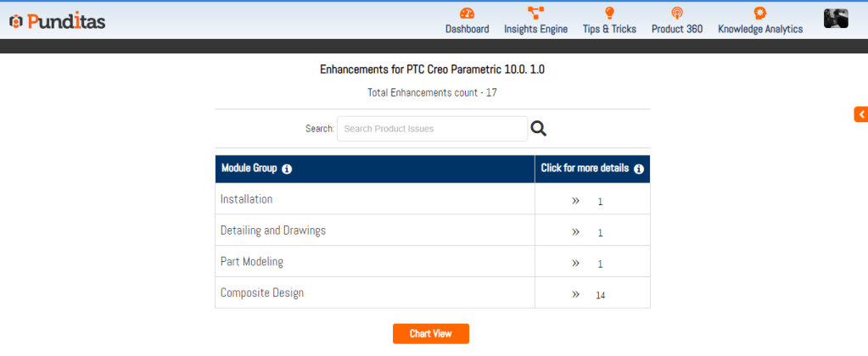Screen dimensions: 868x356
Task: Click the Insights Engine icon
Action: click(x=535, y=13)
